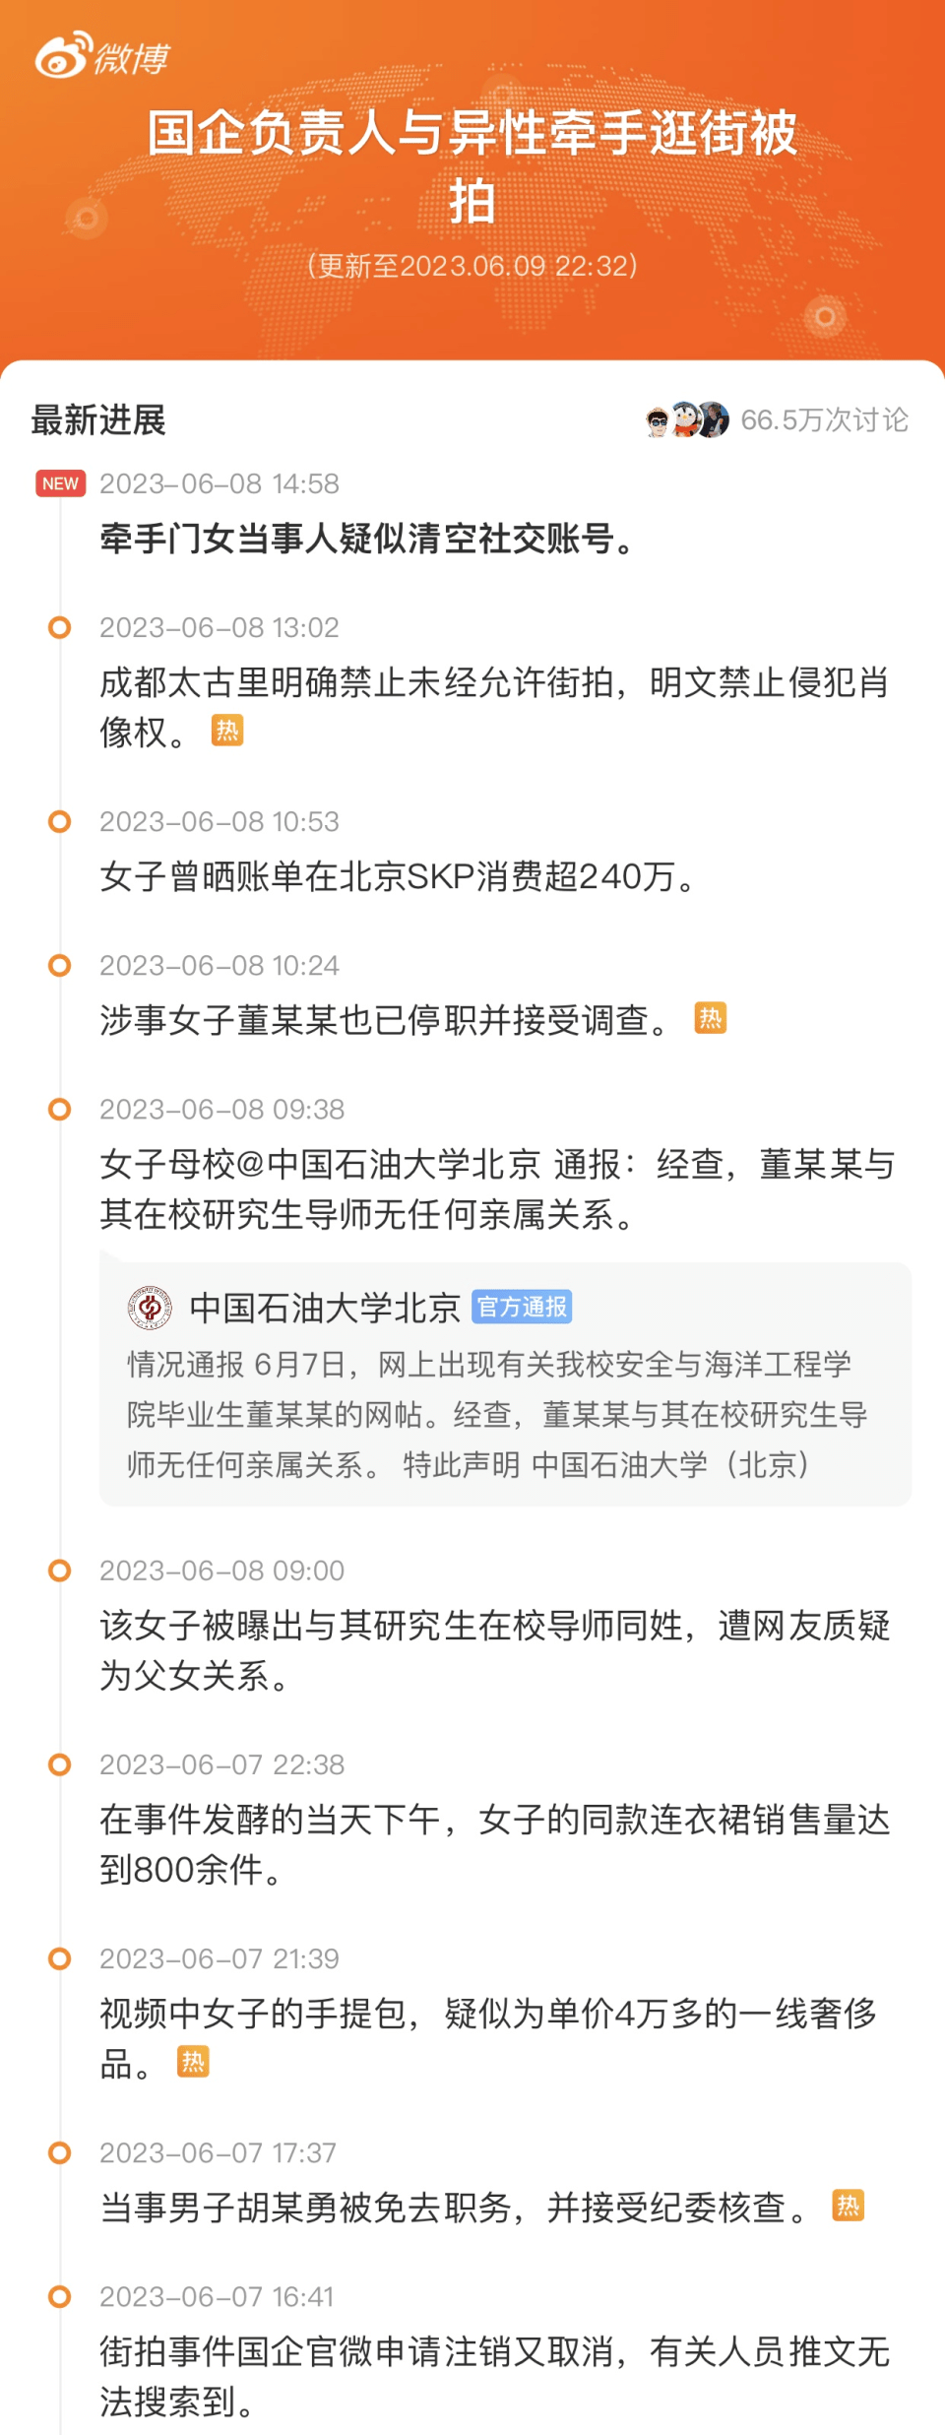The width and height of the screenshot is (945, 2435).
Task: Select timeline dot for 2023-06-08 13:02
Action: pyautogui.click(x=60, y=627)
